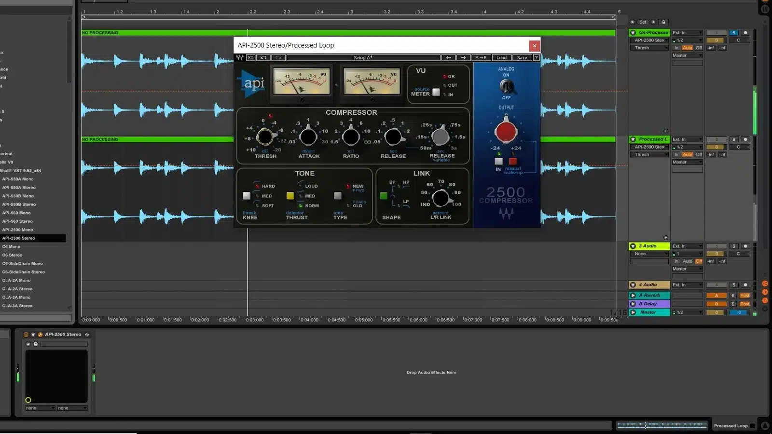This screenshot has width=772, height=434.
Task: Toggle the red manual make-up button
Action: (x=513, y=162)
